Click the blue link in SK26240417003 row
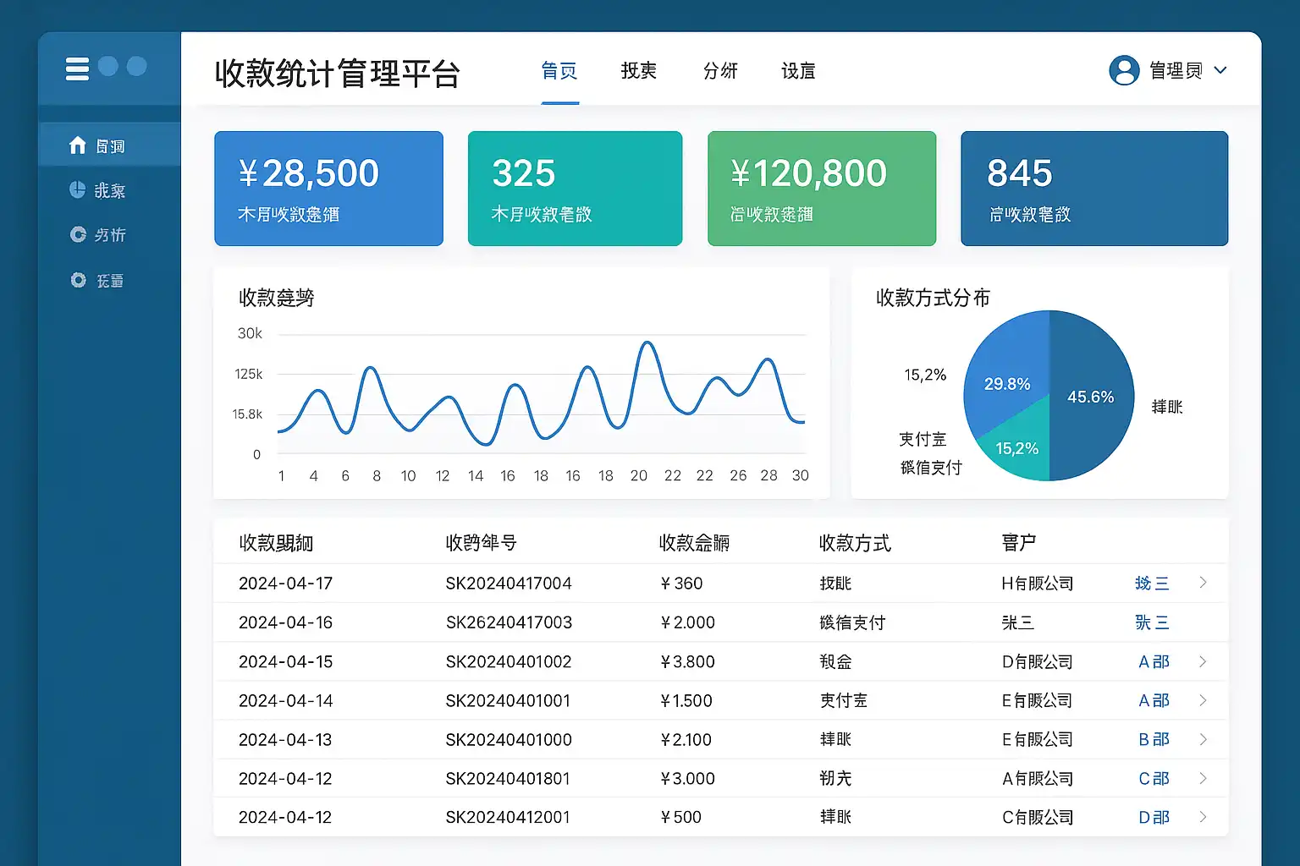The image size is (1300, 866). [x=1152, y=622]
